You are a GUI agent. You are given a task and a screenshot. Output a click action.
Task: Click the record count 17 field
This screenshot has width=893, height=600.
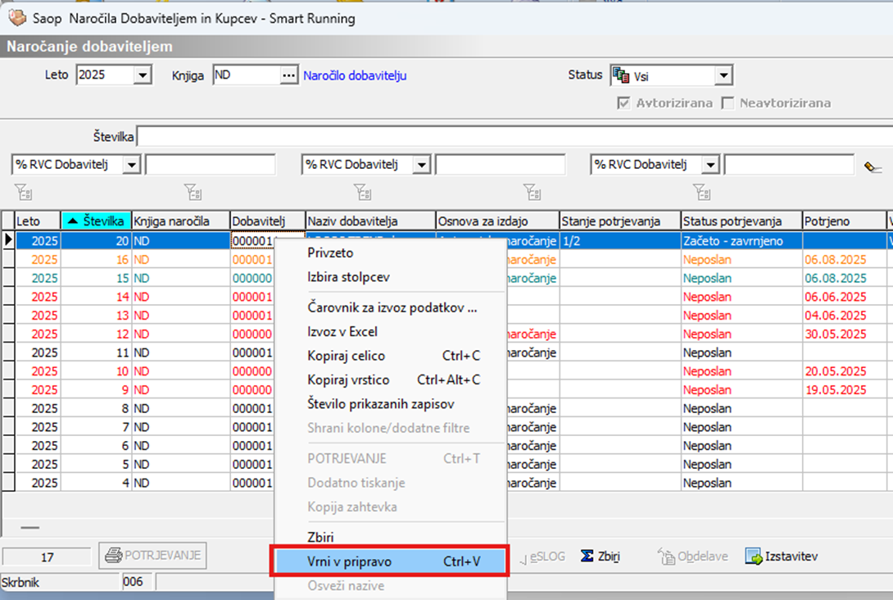coord(47,557)
